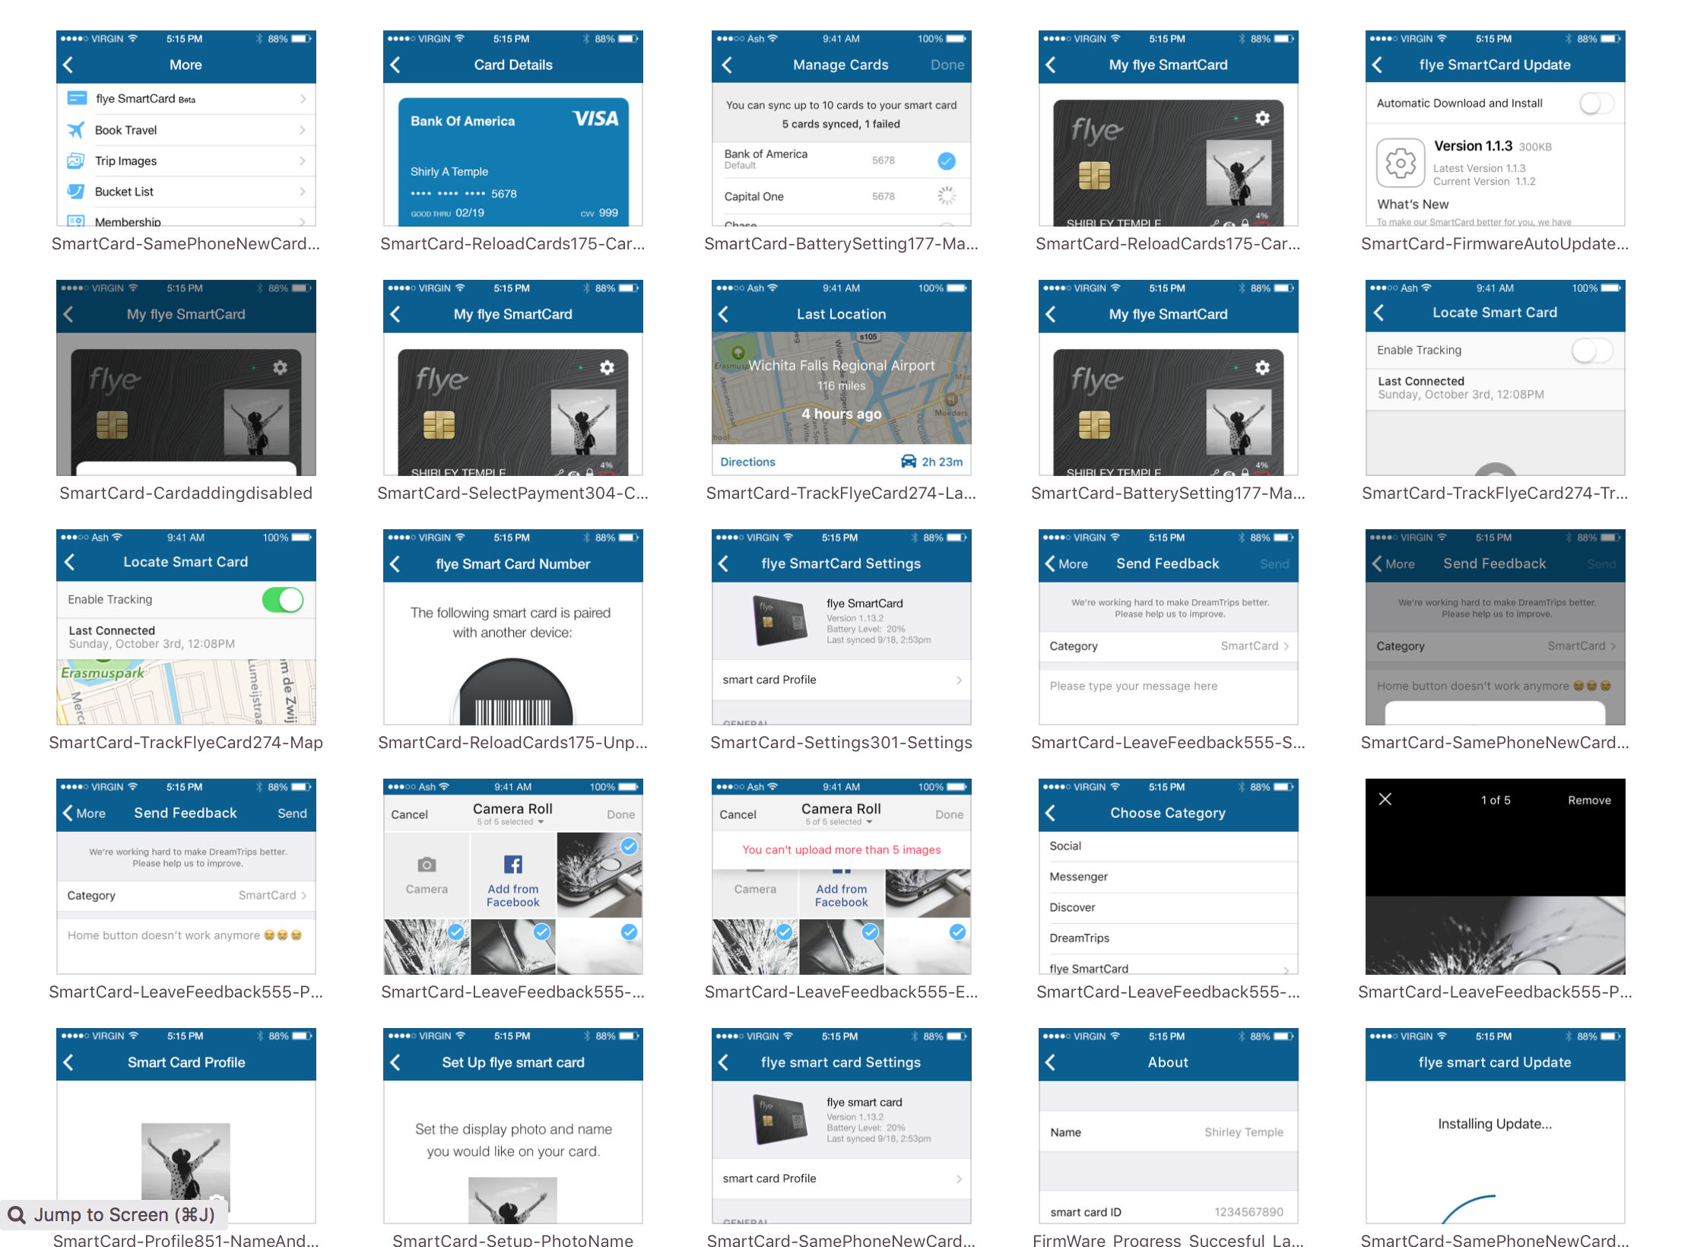Tap the back arrow on Card Details
Viewport: 1691px width, 1247px height.
tap(395, 65)
